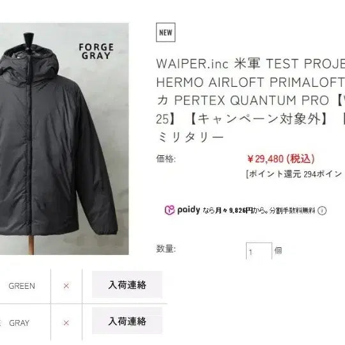Click the red X in GRAY row

[x=66, y=323]
